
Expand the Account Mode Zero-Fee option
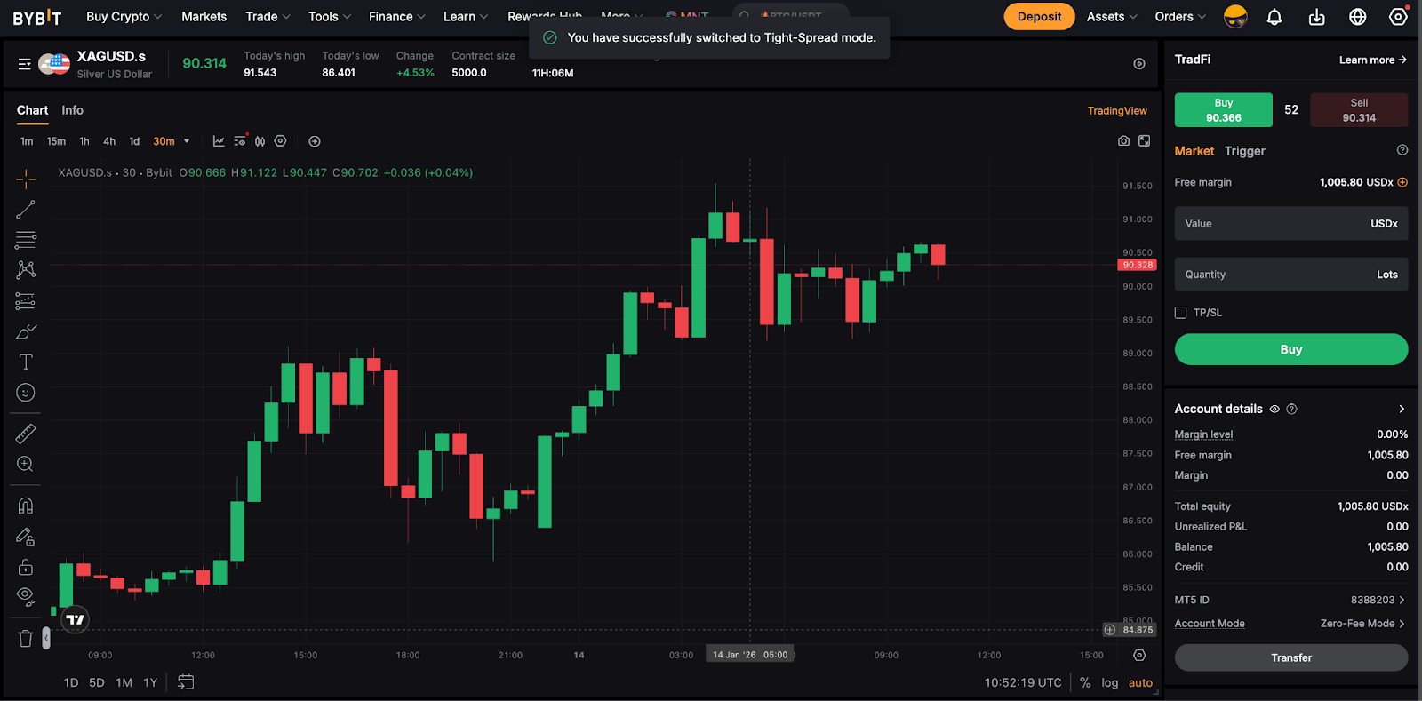point(1362,624)
